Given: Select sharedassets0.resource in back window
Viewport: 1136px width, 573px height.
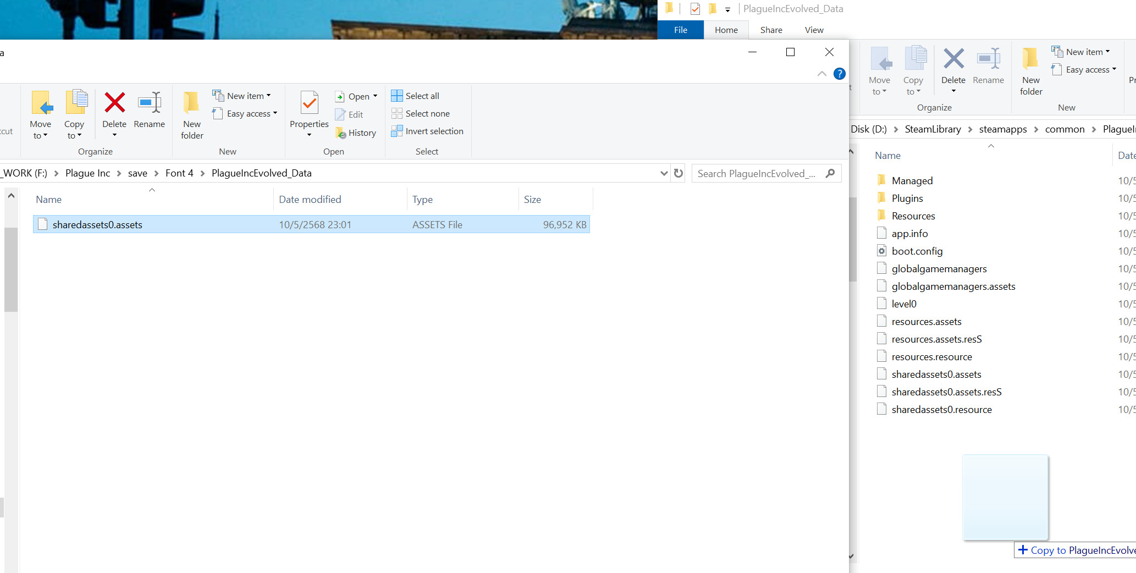Looking at the screenshot, I should coord(942,409).
